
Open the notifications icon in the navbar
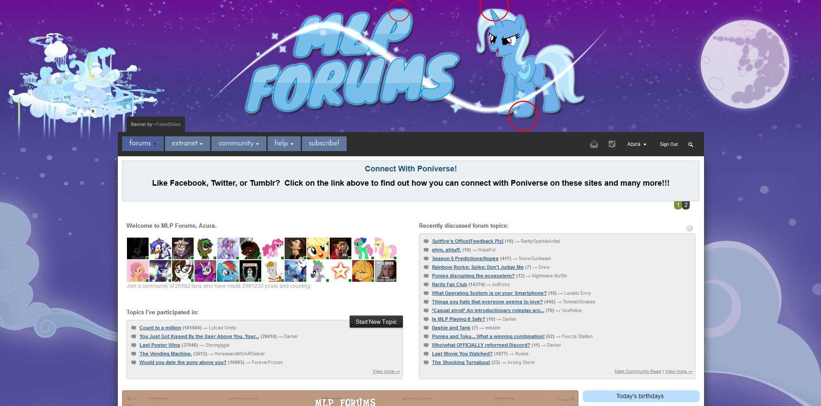pos(612,144)
